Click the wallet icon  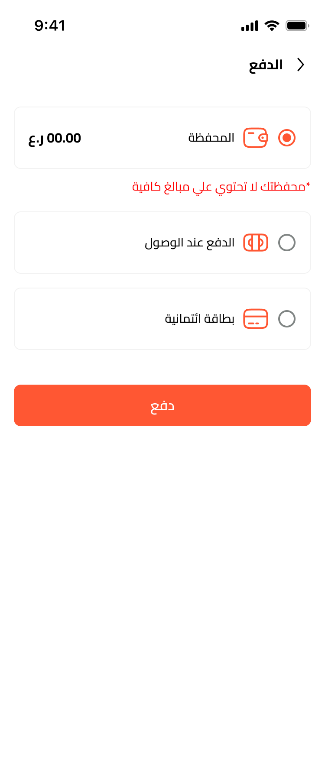(x=255, y=138)
